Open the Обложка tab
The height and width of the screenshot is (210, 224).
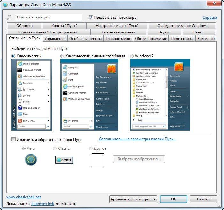point(25,26)
